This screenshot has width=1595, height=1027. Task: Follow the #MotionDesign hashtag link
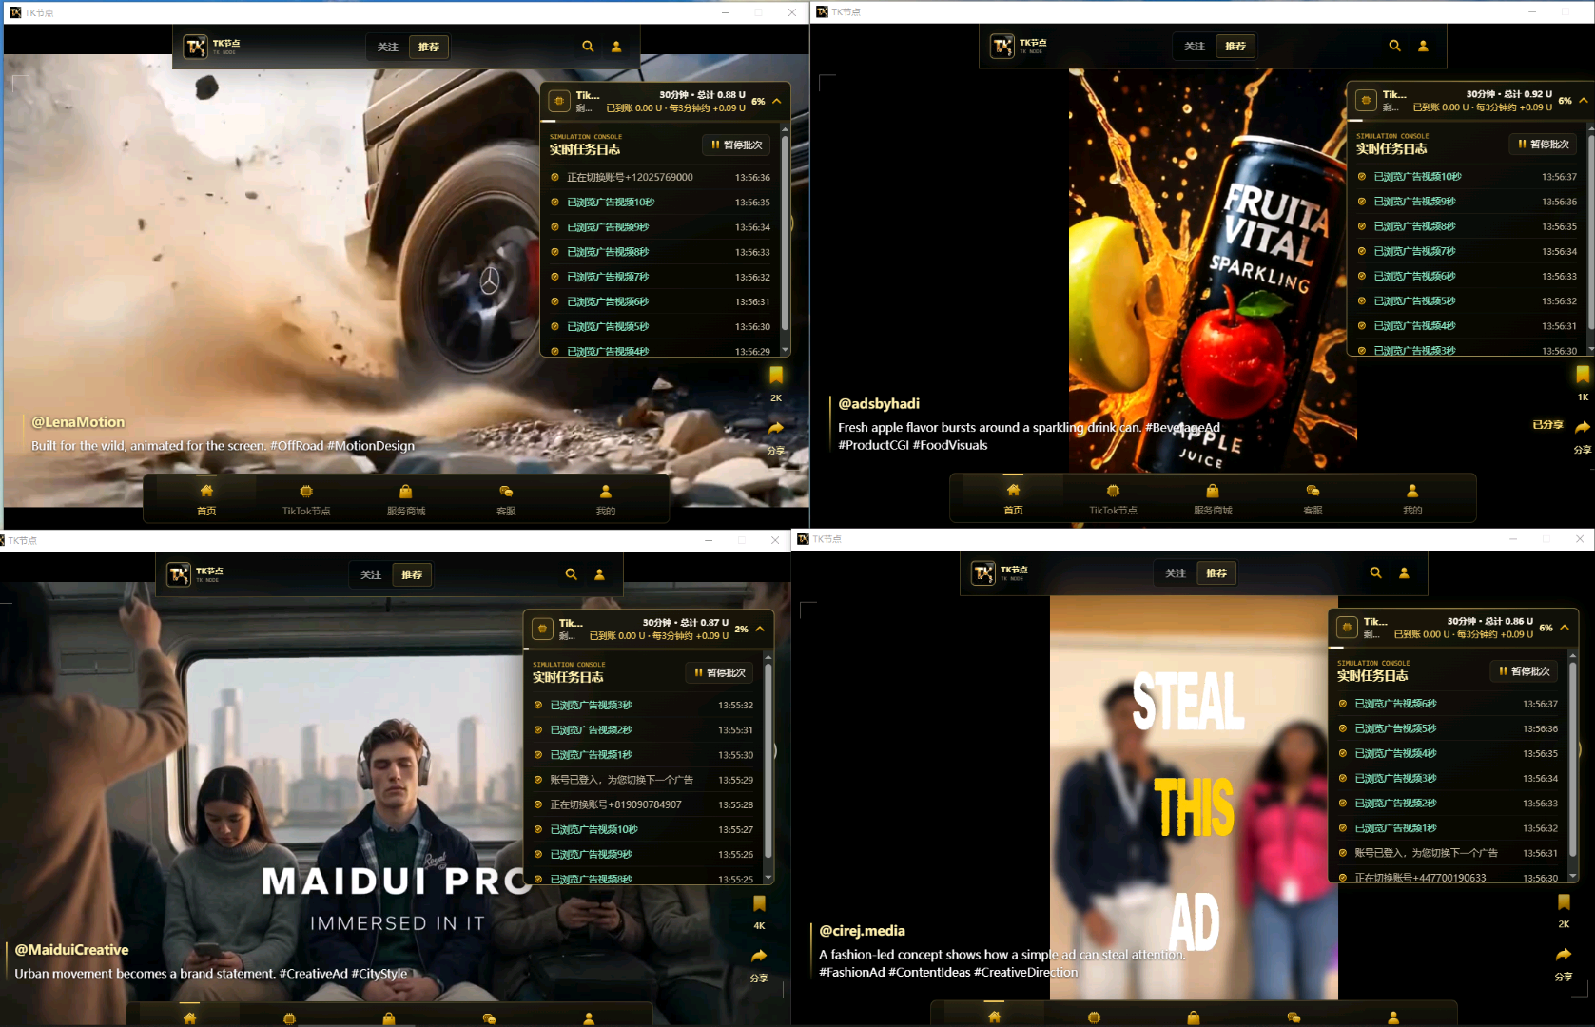click(x=371, y=446)
